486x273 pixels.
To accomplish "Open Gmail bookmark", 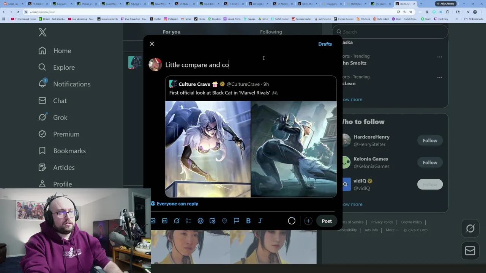I will (x=186, y=19).
